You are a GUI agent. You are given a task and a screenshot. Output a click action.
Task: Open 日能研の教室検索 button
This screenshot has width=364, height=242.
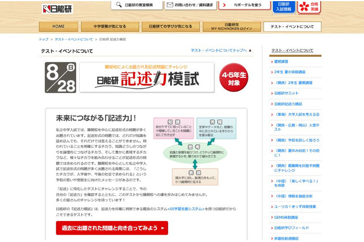pyautogui.click(x=136, y=5)
